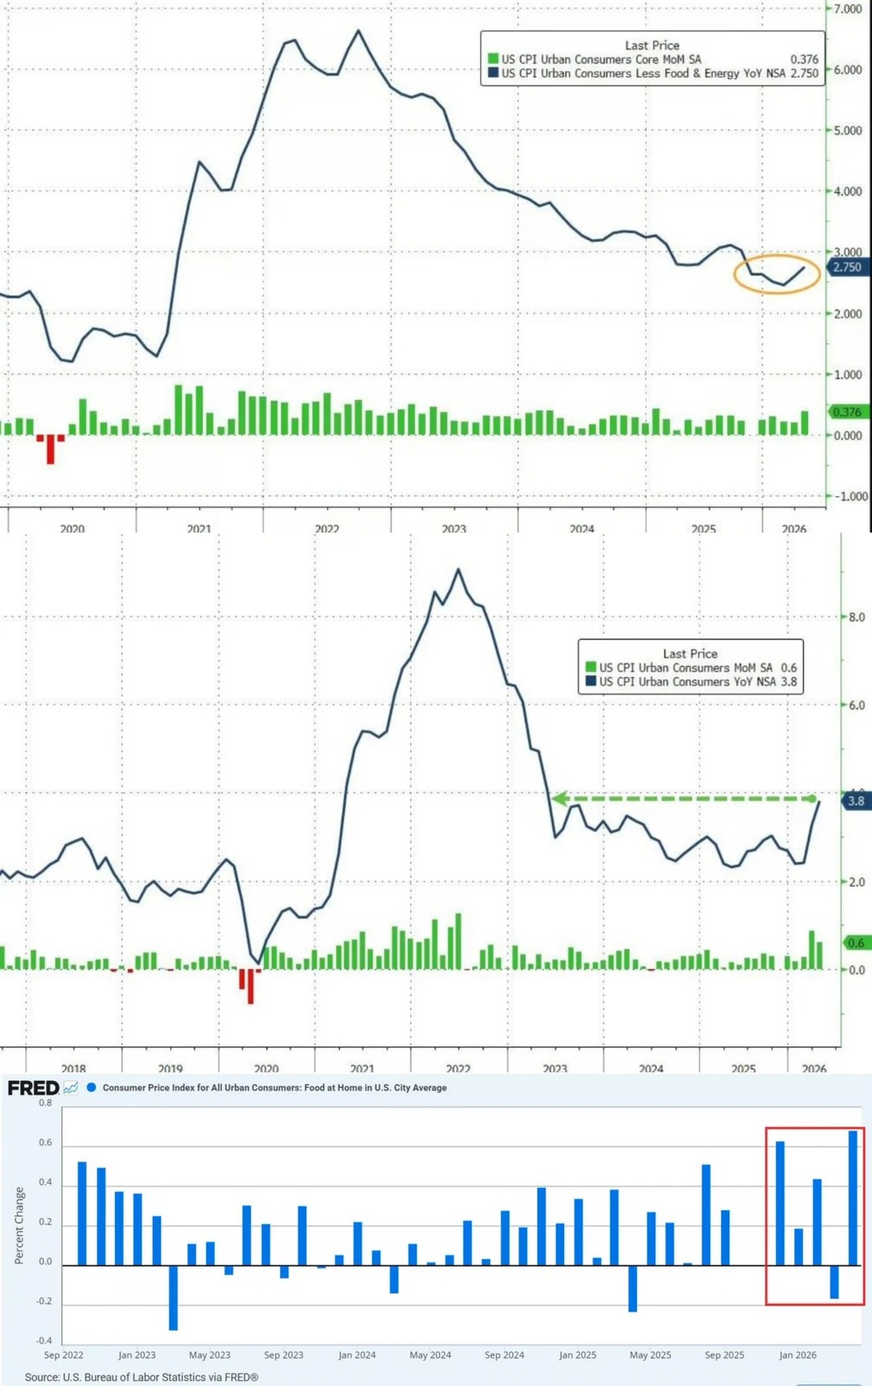
Task: Click the FRED logo
Action: (x=33, y=1087)
